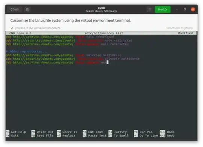This screenshot has height=147, width=203.
Task: Click the '^C Cur Pos' shortcut
Action: [x=143, y=132]
